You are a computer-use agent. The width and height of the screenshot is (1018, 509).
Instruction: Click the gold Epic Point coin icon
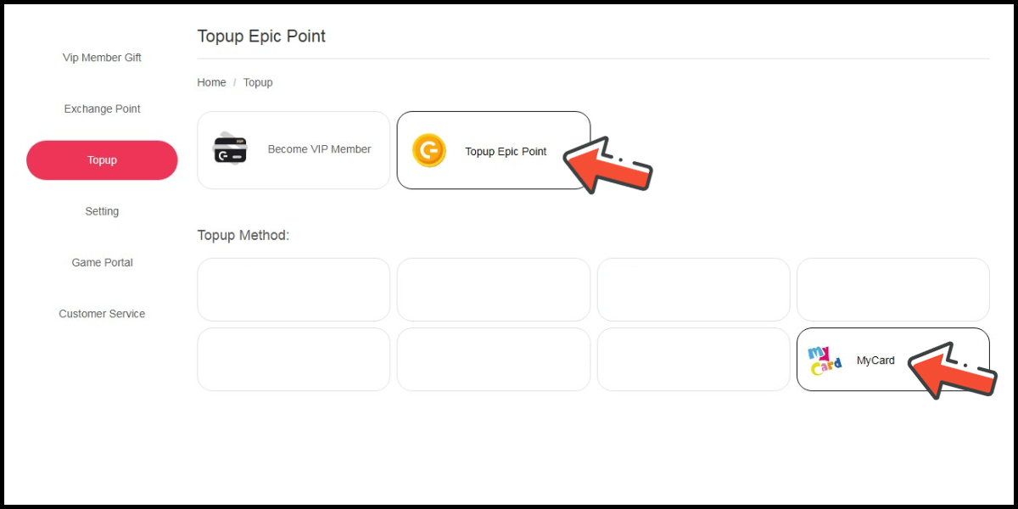pos(428,150)
